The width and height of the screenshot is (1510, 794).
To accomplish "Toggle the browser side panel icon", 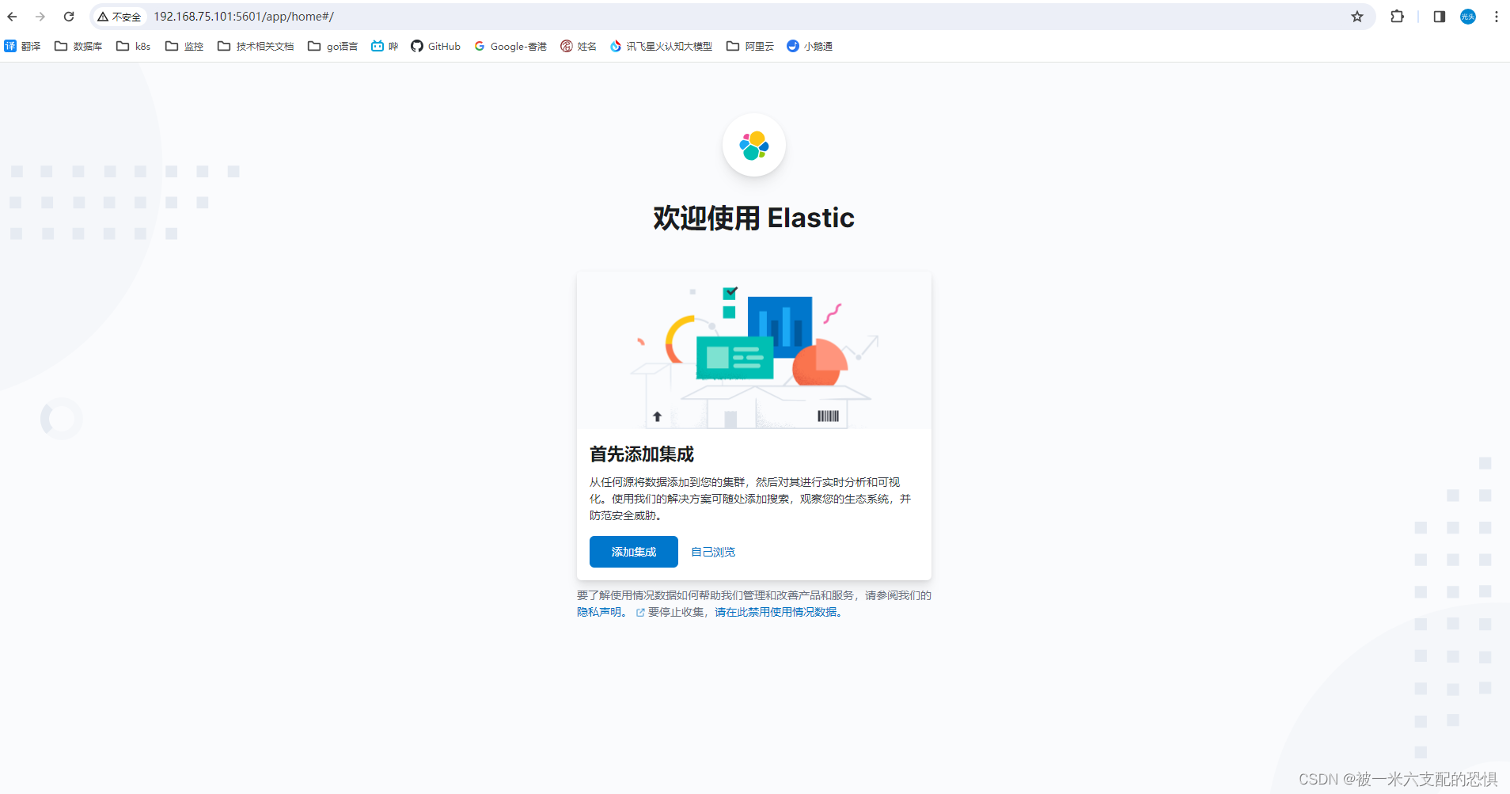I will click(x=1440, y=17).
